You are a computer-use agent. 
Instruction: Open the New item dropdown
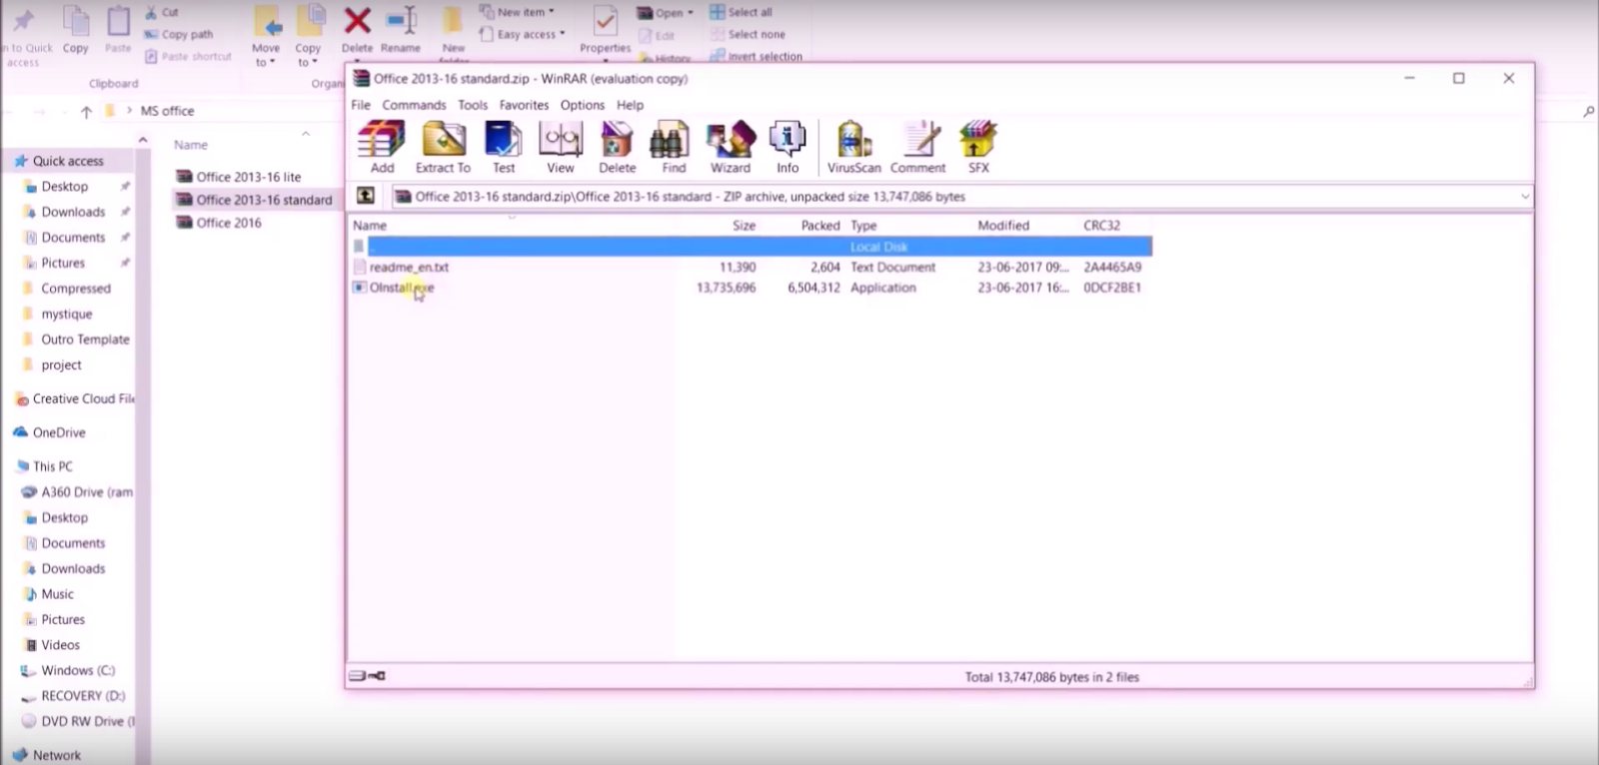[517, 12]
